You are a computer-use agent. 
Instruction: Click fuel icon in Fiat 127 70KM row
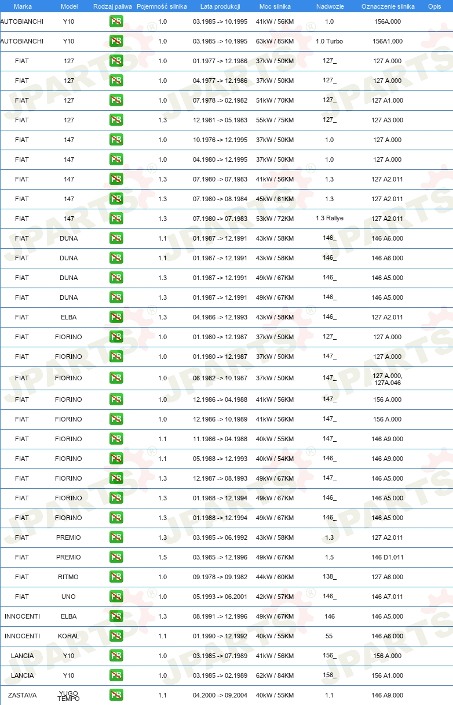click(116, 100)
